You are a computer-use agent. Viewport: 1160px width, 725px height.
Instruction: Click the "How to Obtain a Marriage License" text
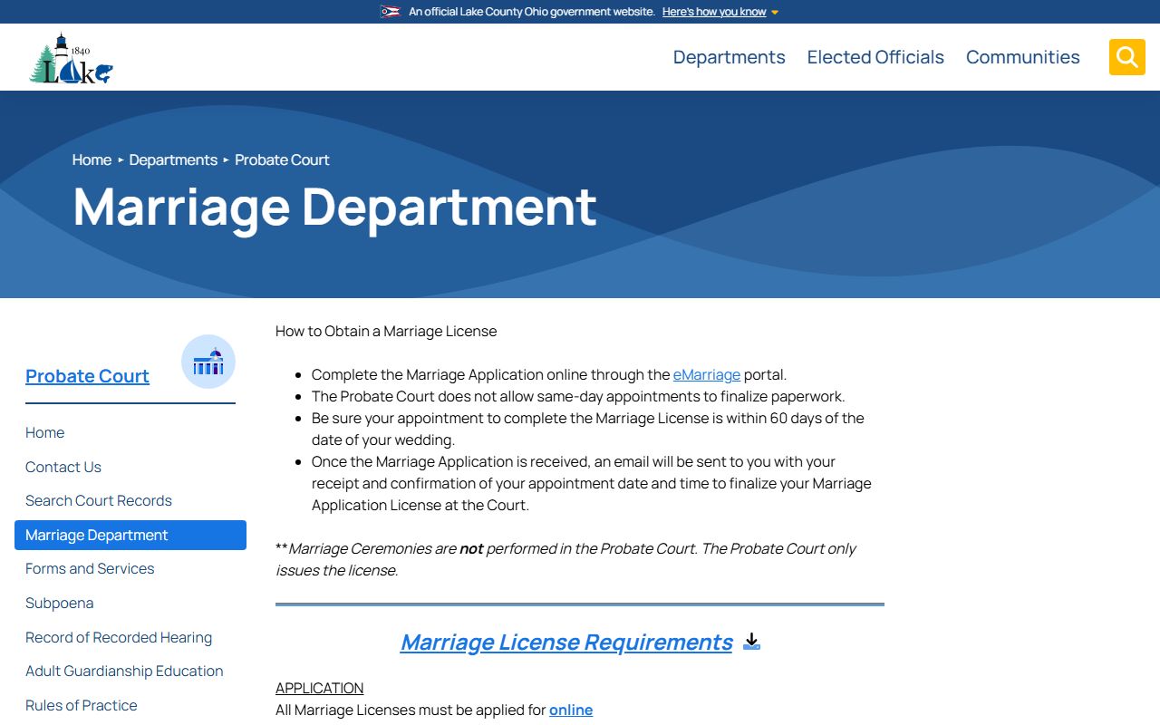click(386, 331)
